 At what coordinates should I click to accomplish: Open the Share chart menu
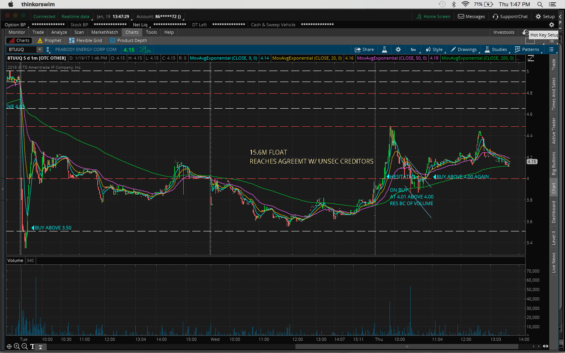(x=364, y=49)
